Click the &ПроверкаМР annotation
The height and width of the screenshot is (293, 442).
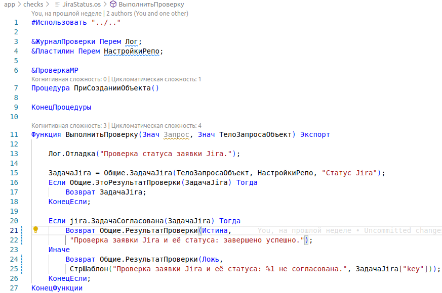pos(55,70)
